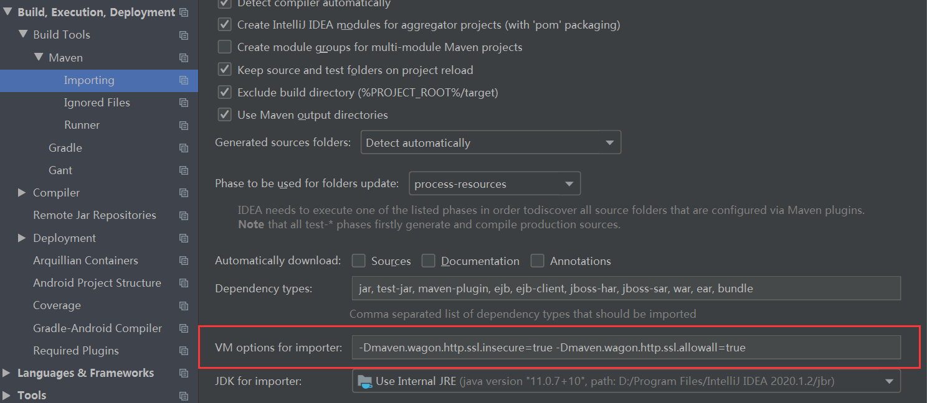
Task: Check the Documentation download checkbox
Action: click(428, 261)
